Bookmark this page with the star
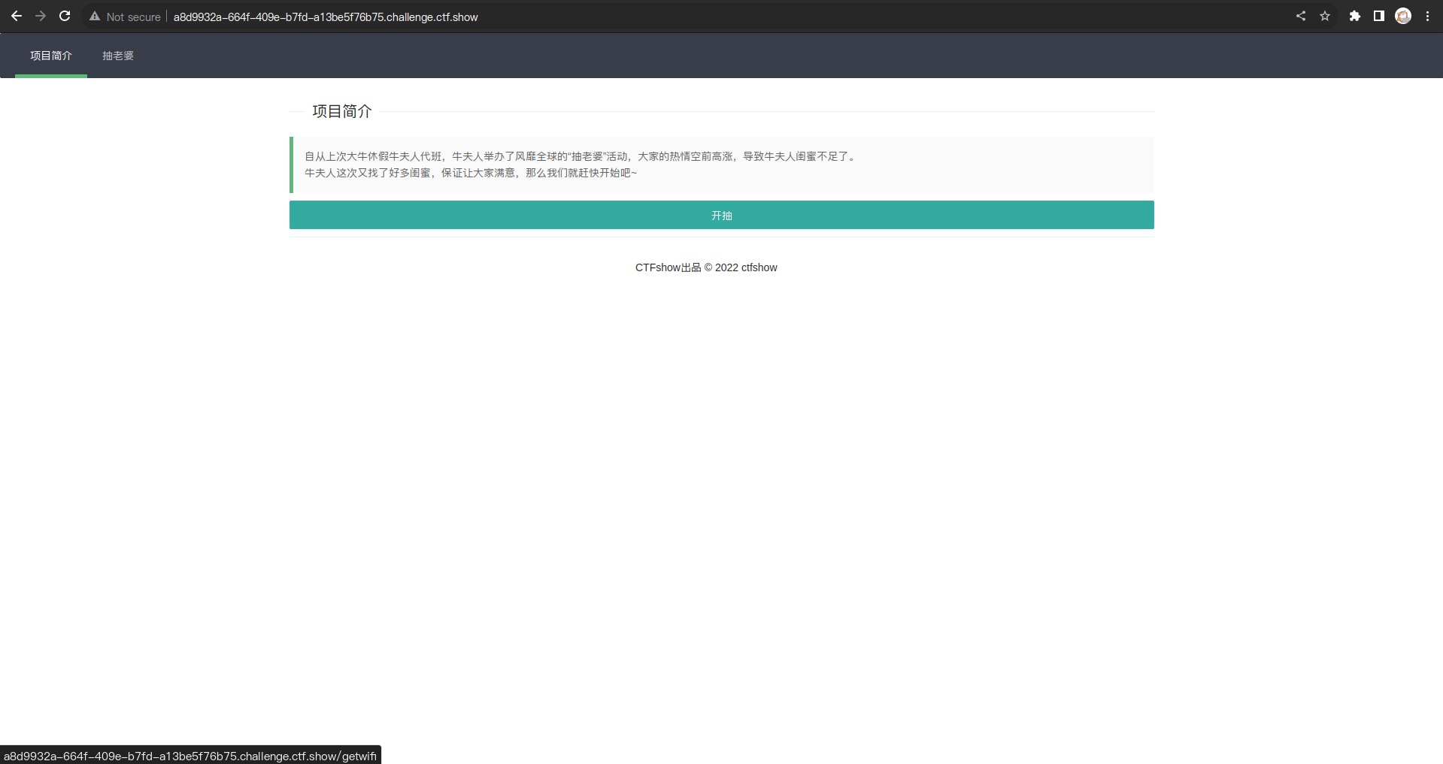The width and height of the screenshot is (1443, 764). [x=1325, y=16]
